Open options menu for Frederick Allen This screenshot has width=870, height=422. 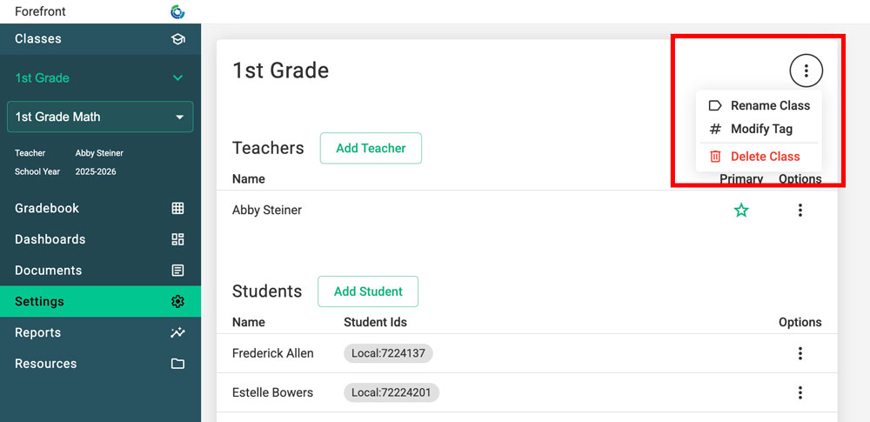(800, 353)
